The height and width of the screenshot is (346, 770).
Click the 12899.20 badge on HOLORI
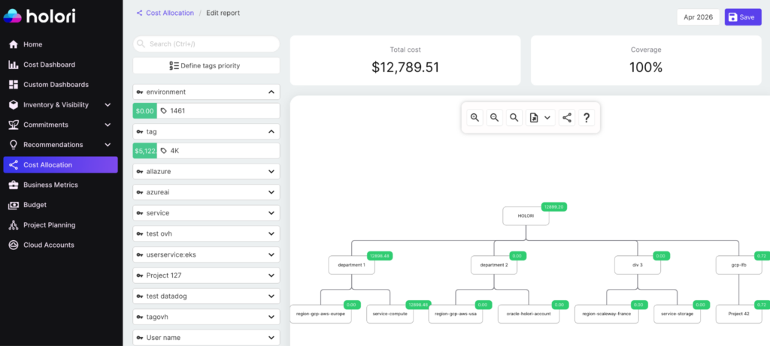(554, 207)
